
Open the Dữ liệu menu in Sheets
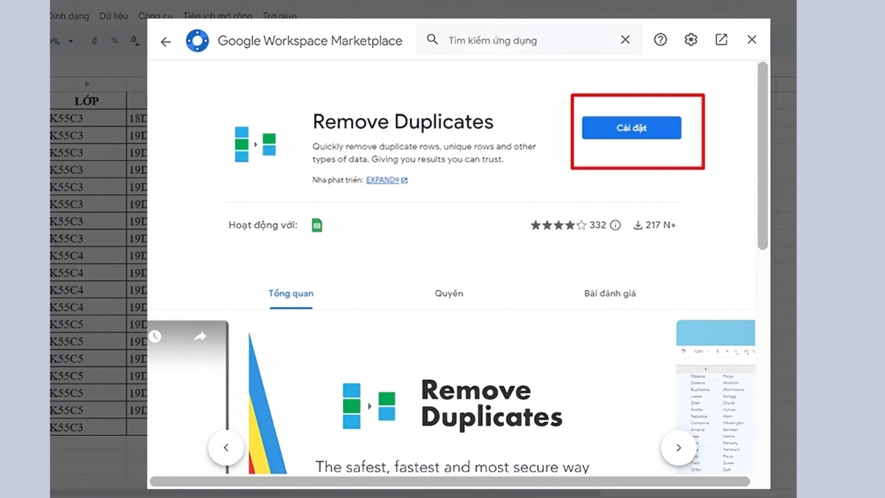(113, 15)
